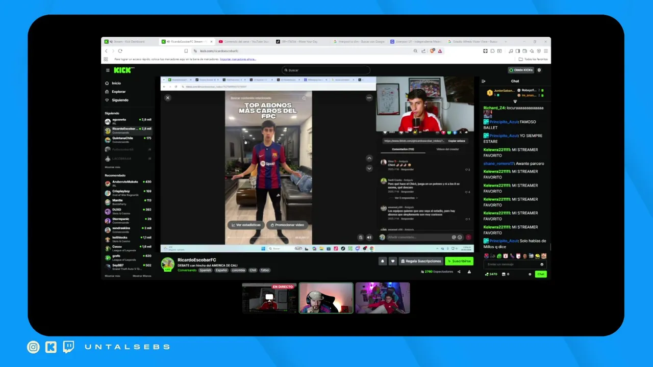Viewport: 653px width, 367px height.
Task: Open QuintanaChile channel in following list
Action: click(x=128, y=139)
